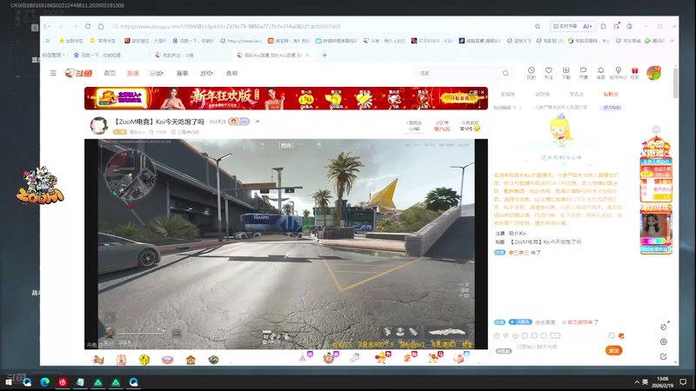Open the AI assistant button in toolbar

point(587,26)
